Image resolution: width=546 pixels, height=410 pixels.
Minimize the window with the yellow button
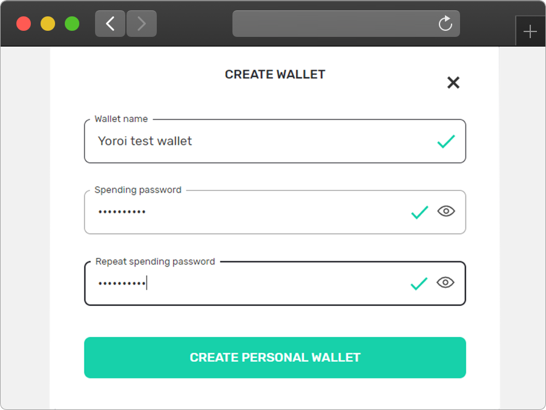click(48, 24)
